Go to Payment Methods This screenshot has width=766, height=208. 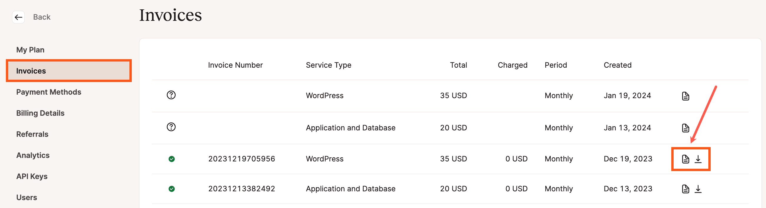tap(49, 92)
